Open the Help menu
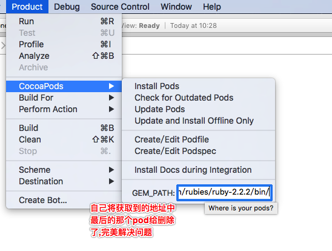The image size is (332, 251). click(211, 7)
